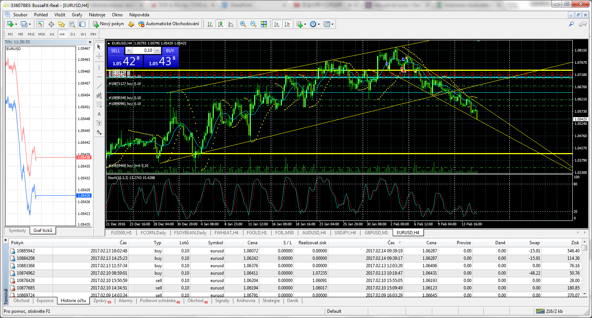Collapse the one-click trading panel arrow

point(109,43)
